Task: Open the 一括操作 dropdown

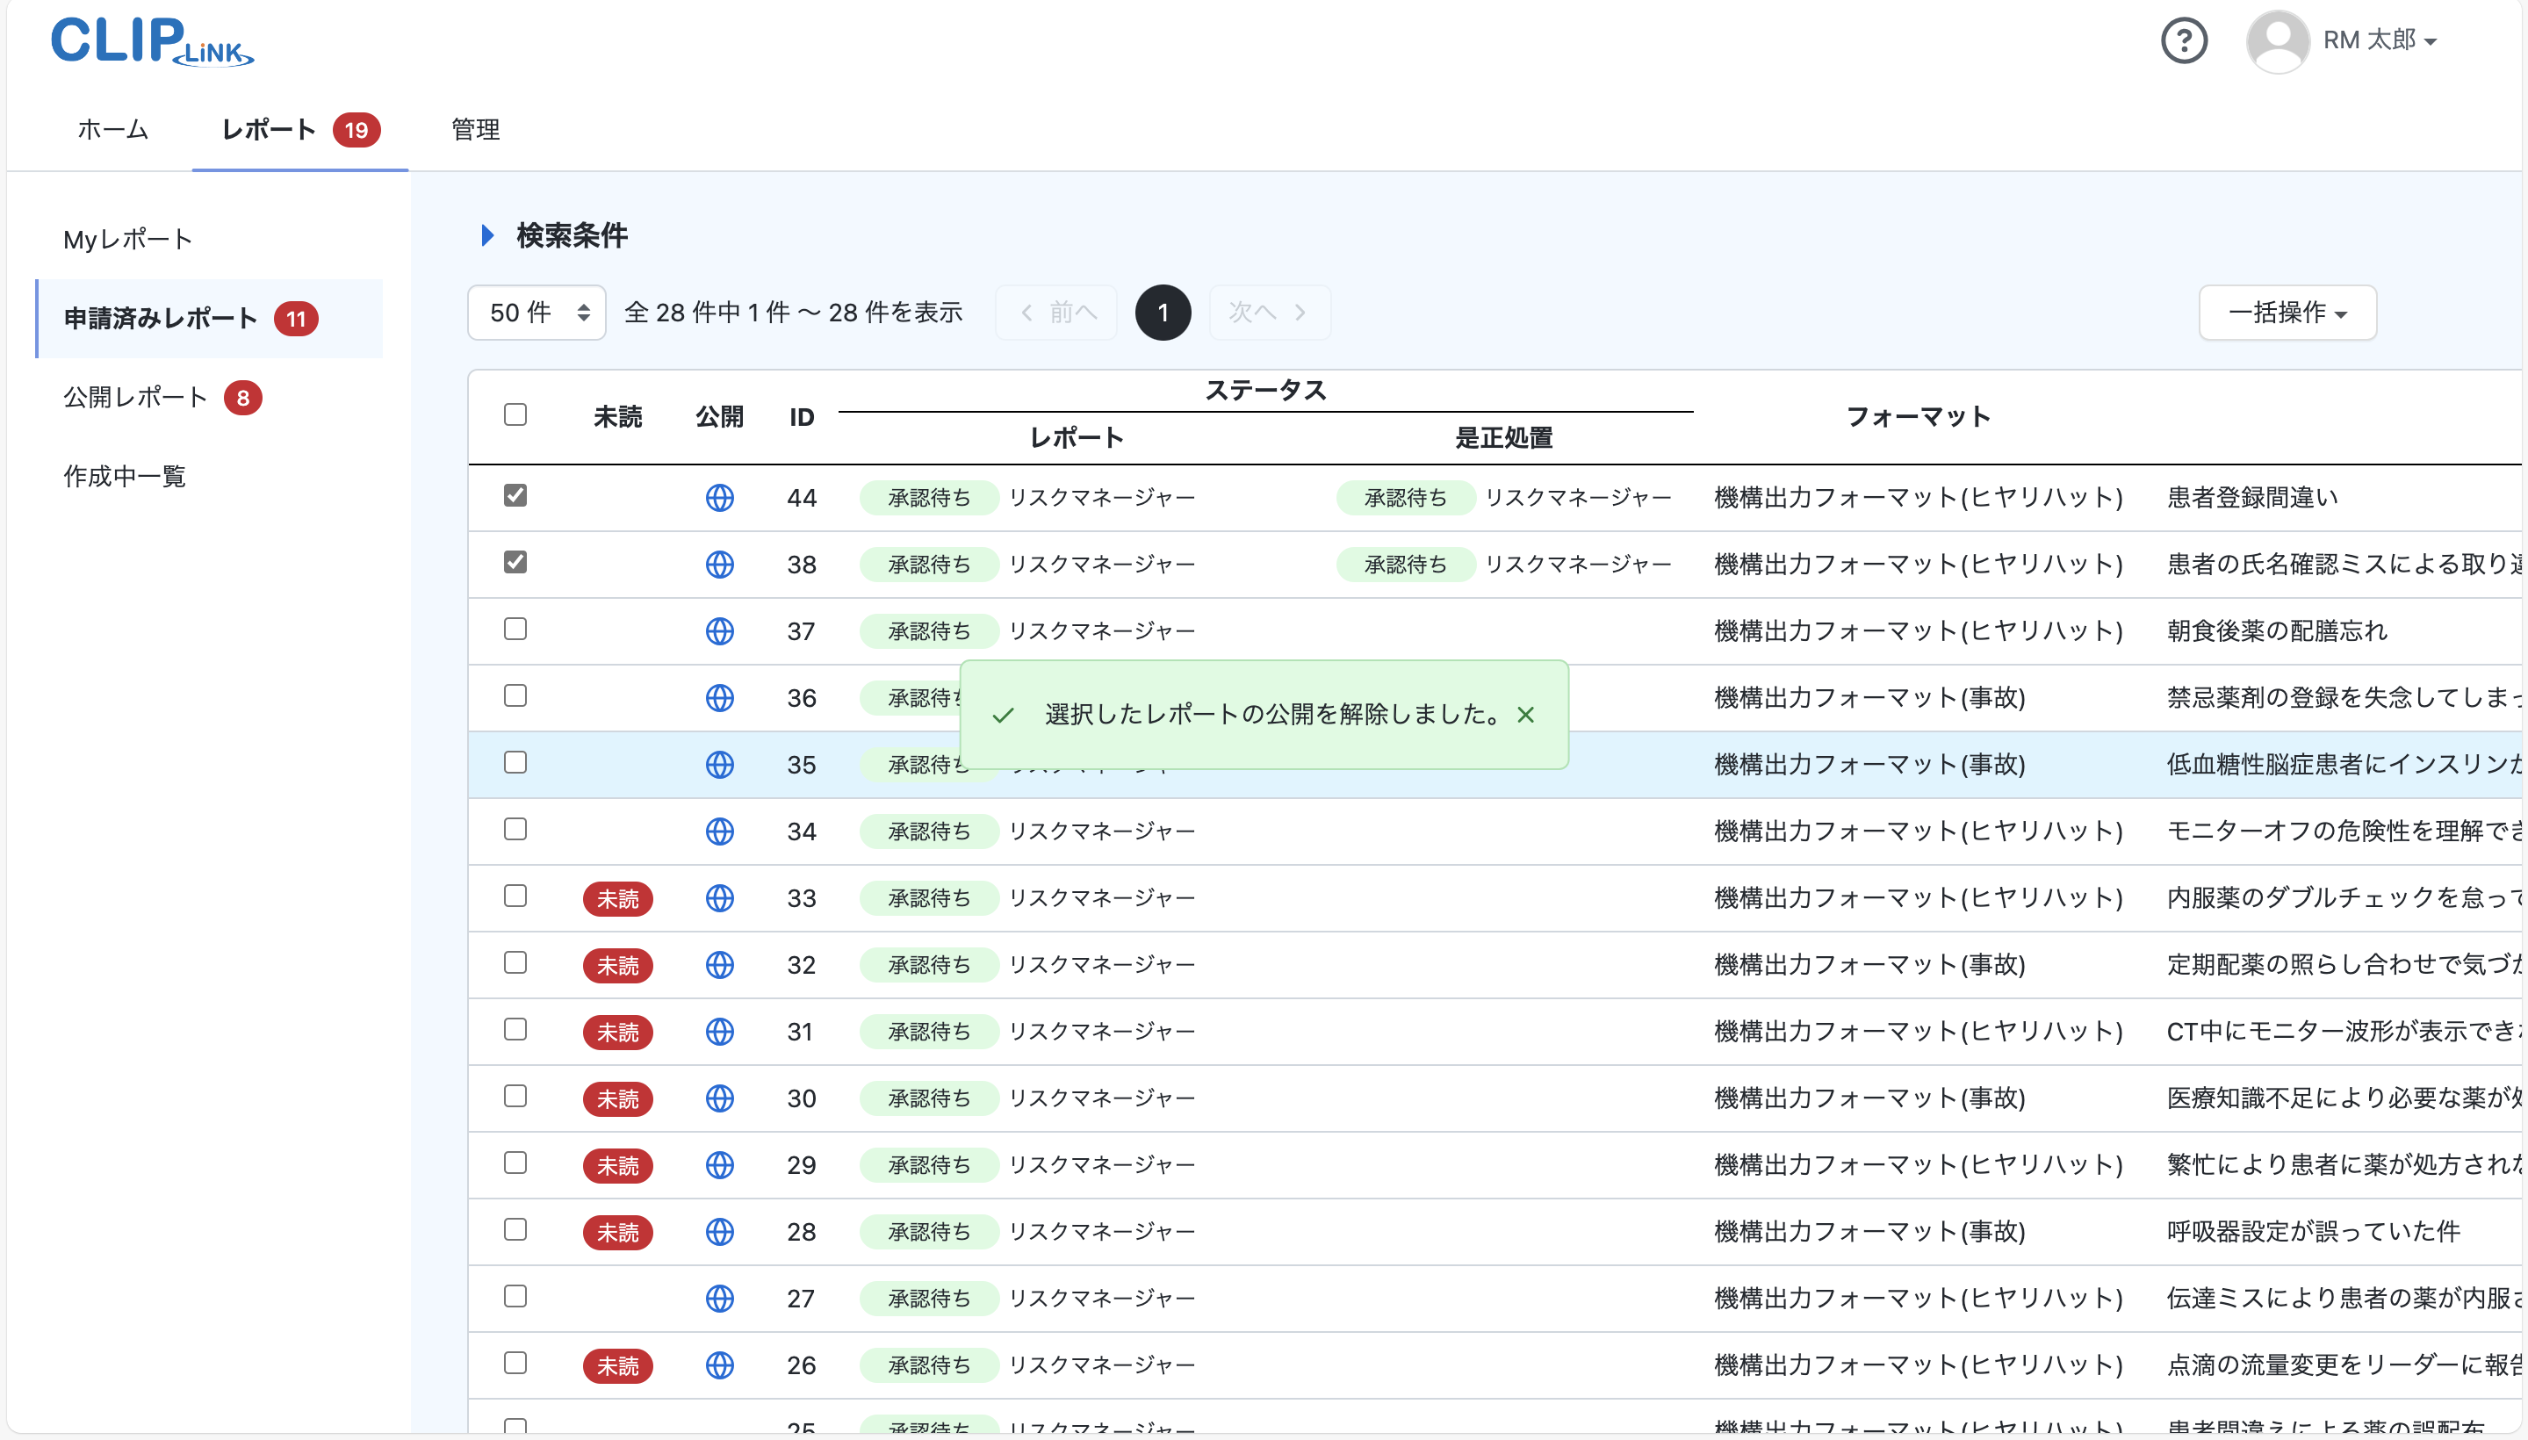Action: pyautogui.click(x=2287, y=312)
